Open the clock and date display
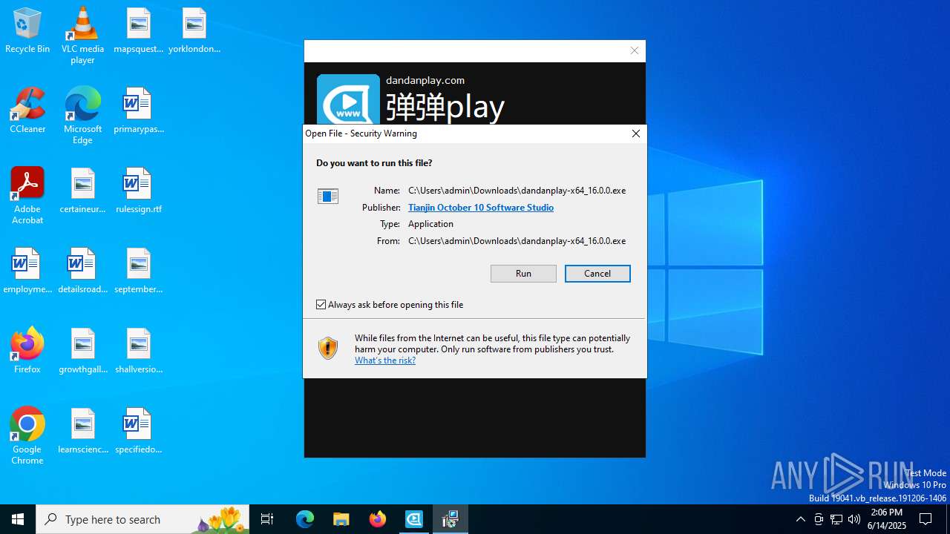This screenshot has height=534, width=950. click(887, 519)
